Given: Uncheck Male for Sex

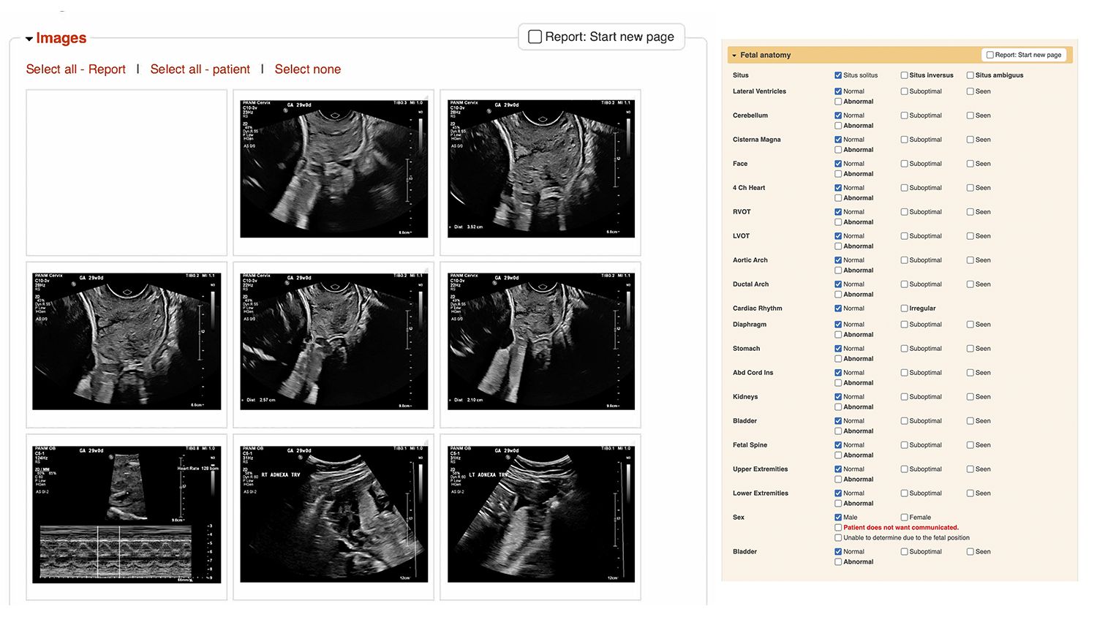Looking at the screenshot, I should pos(838,518).
